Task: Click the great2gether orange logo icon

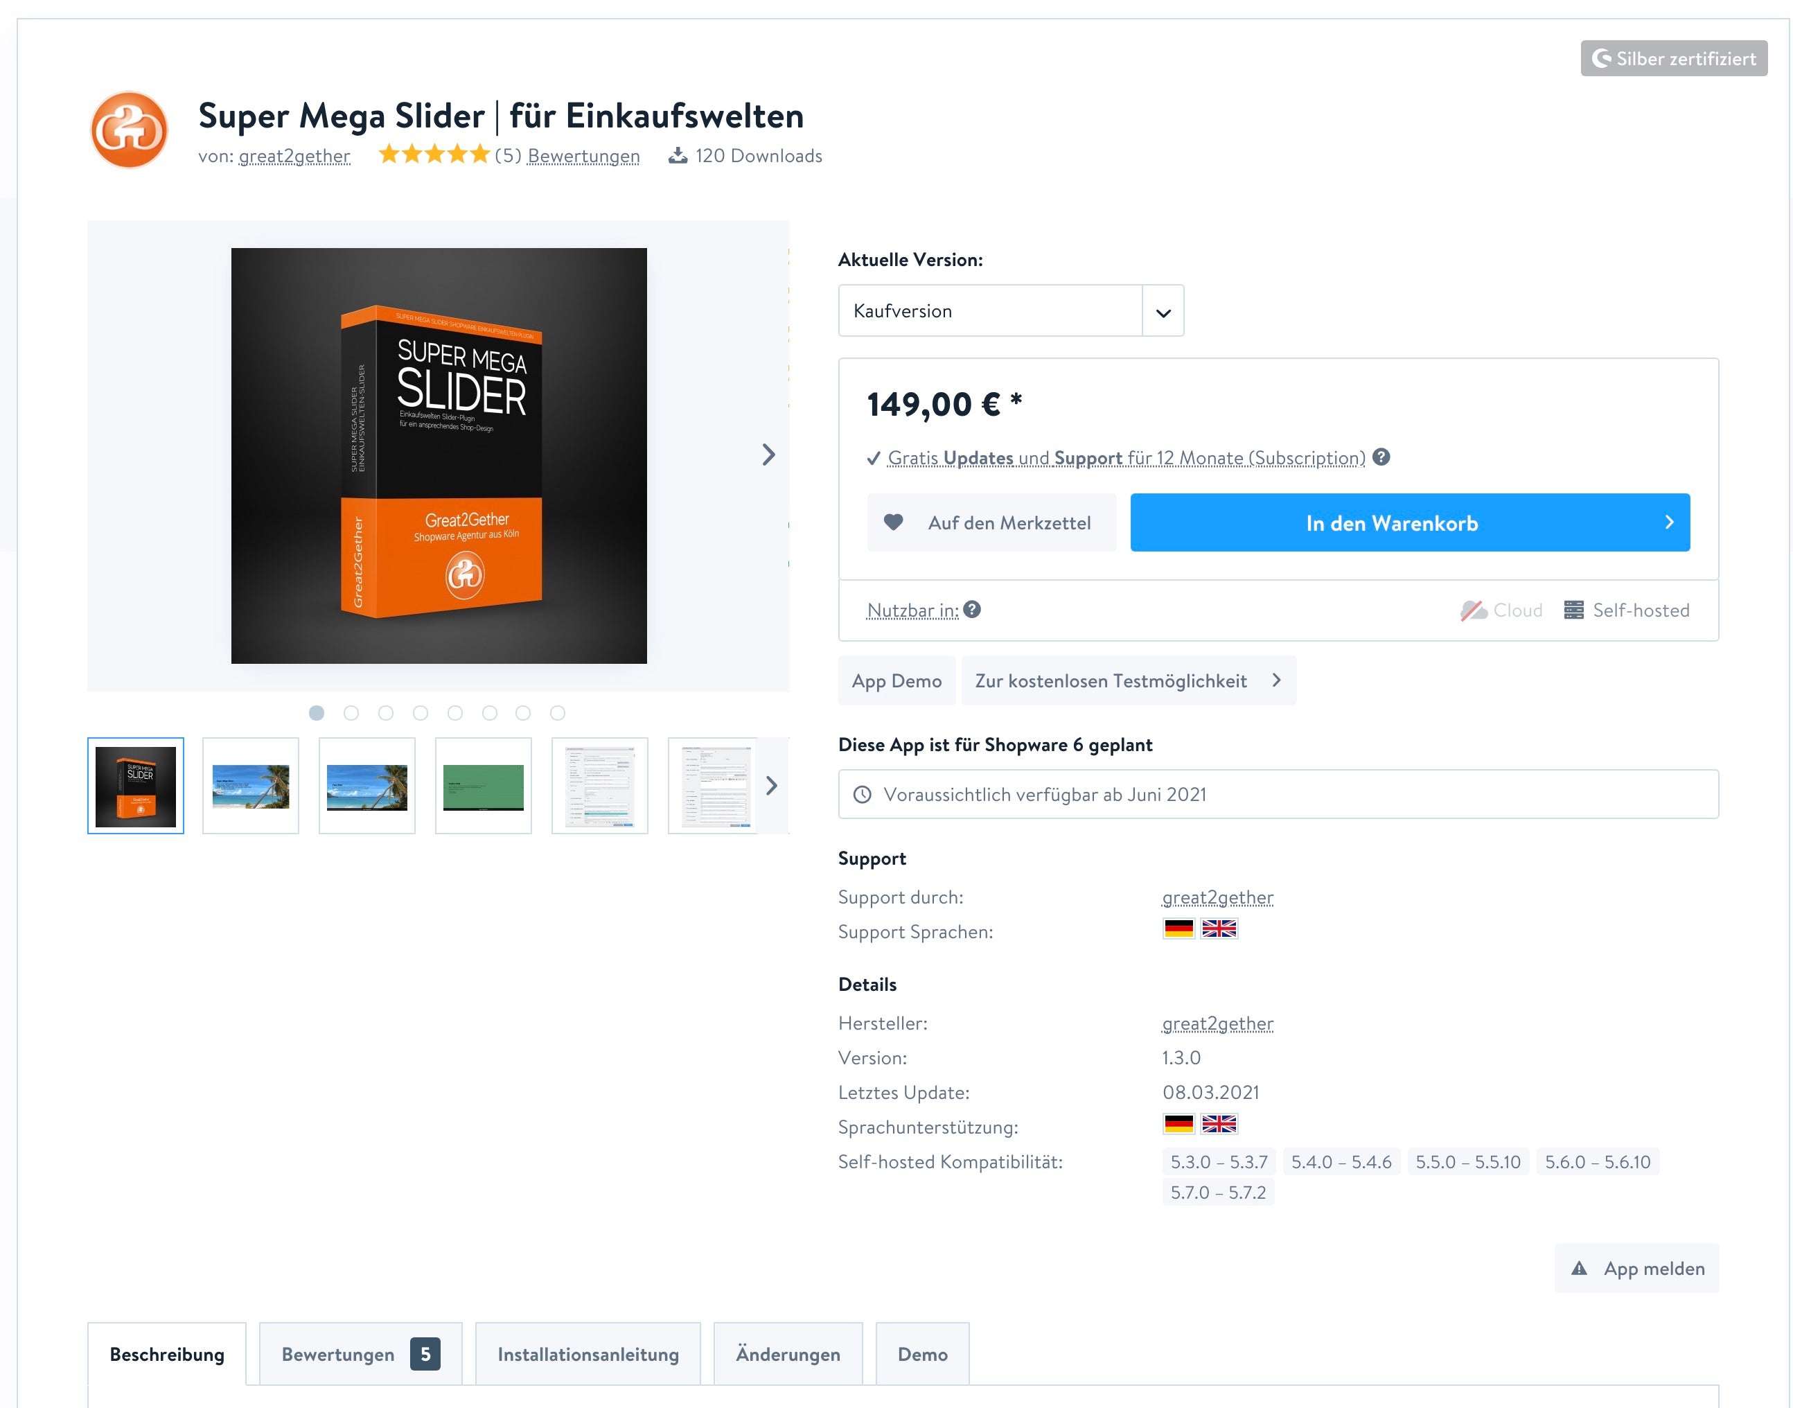Action: pyautogui.click(x=129, y=130)
